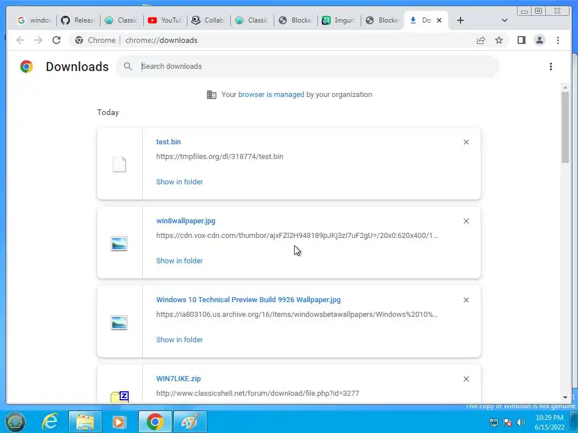
Task: Remove Windows 10 Technical Preview wallpaper entry
Action: coord(466,300)
